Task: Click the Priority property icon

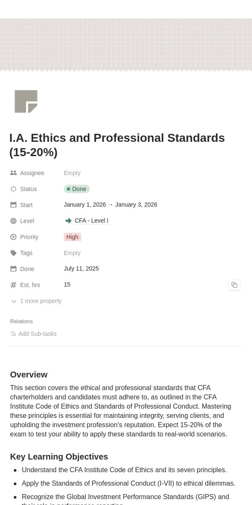Action: (x=13, y=237)
